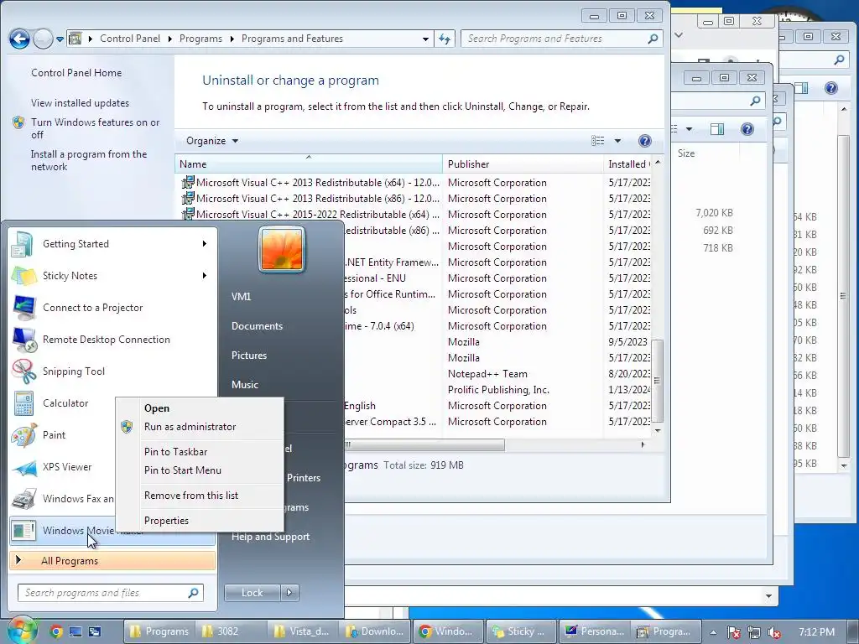Screen dimensions: 859x644
Task: Open Getting Started from Start menu
Action: (112, 244)
